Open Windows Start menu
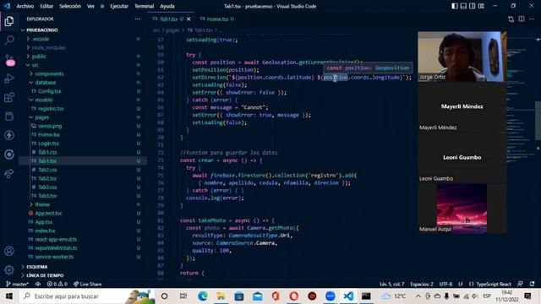The width and height of the screenshot is (541, 304). 9,296
